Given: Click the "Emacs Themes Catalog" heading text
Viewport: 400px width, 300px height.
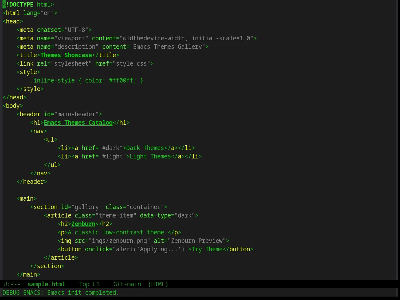Looking at the screenshot, I should click(x=78, y=122).
